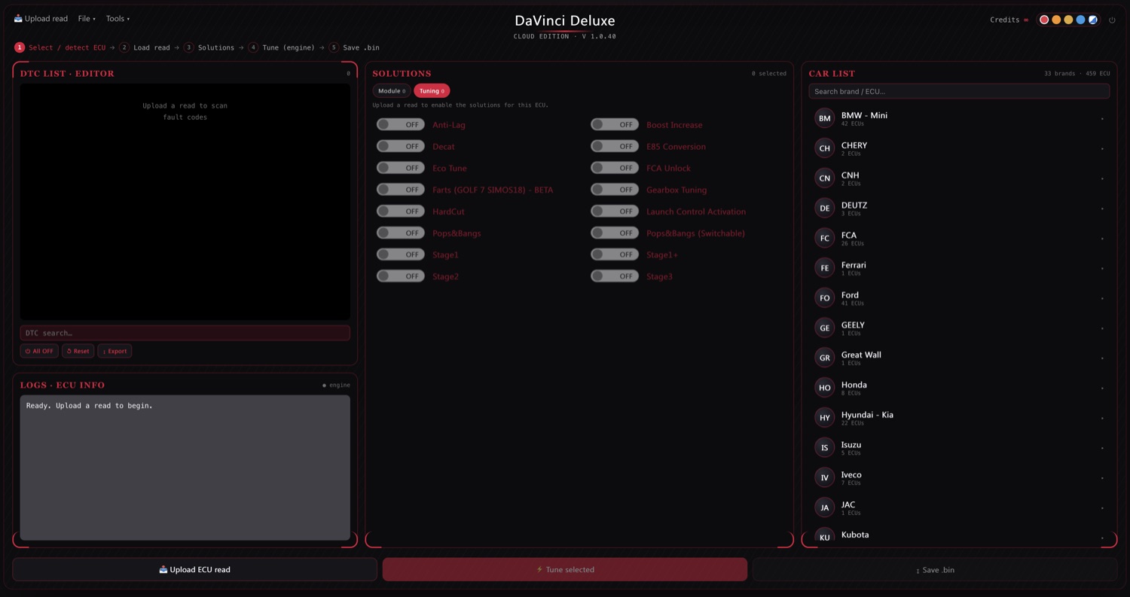Click the 0 selected label in Solutions

(x=768, y=74)
